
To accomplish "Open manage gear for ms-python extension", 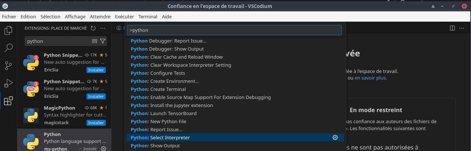I will [x=103, y=149].
